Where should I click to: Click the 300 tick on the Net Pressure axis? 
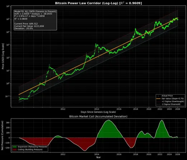pyautogui.click(x=8, y=123)
